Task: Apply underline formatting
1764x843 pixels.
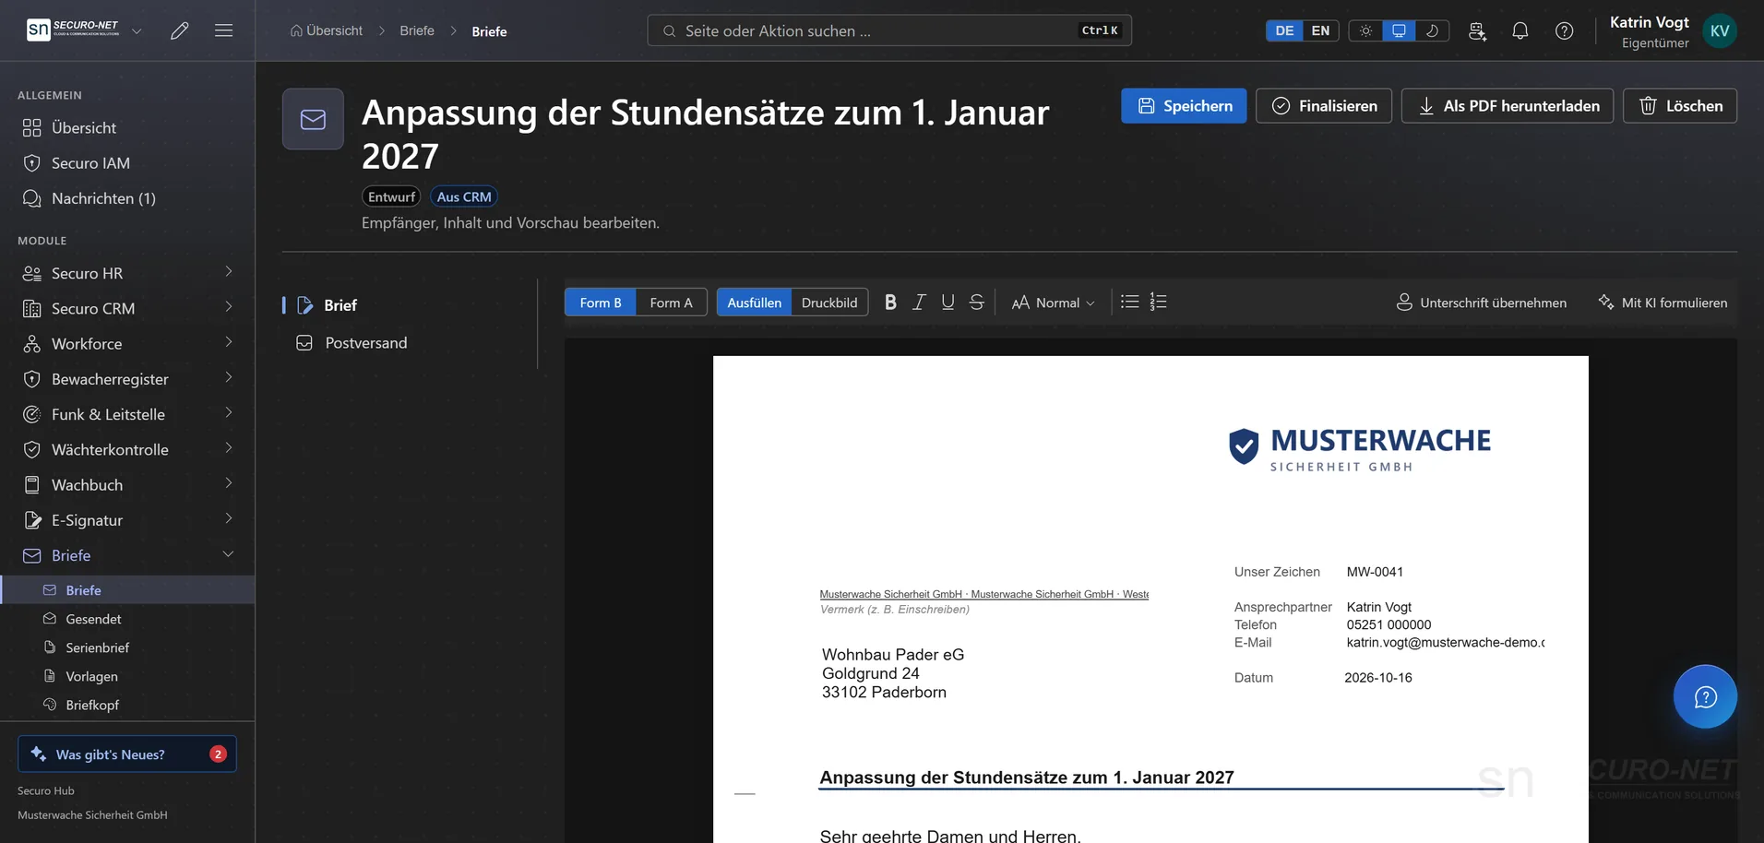Action: [948, 303]
